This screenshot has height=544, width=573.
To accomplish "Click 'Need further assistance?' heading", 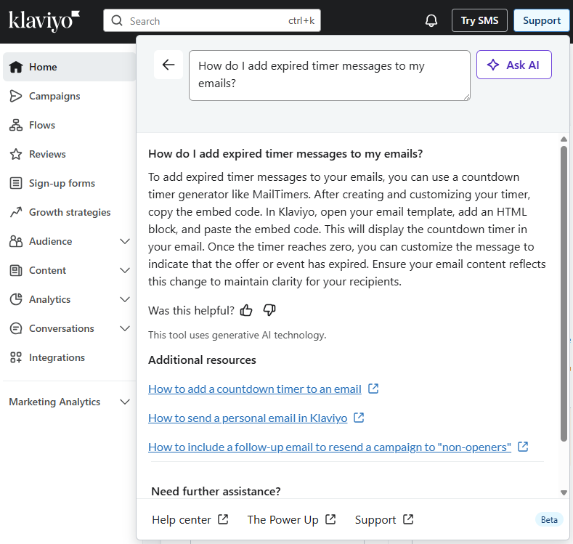I will click(x=216, y=492).
